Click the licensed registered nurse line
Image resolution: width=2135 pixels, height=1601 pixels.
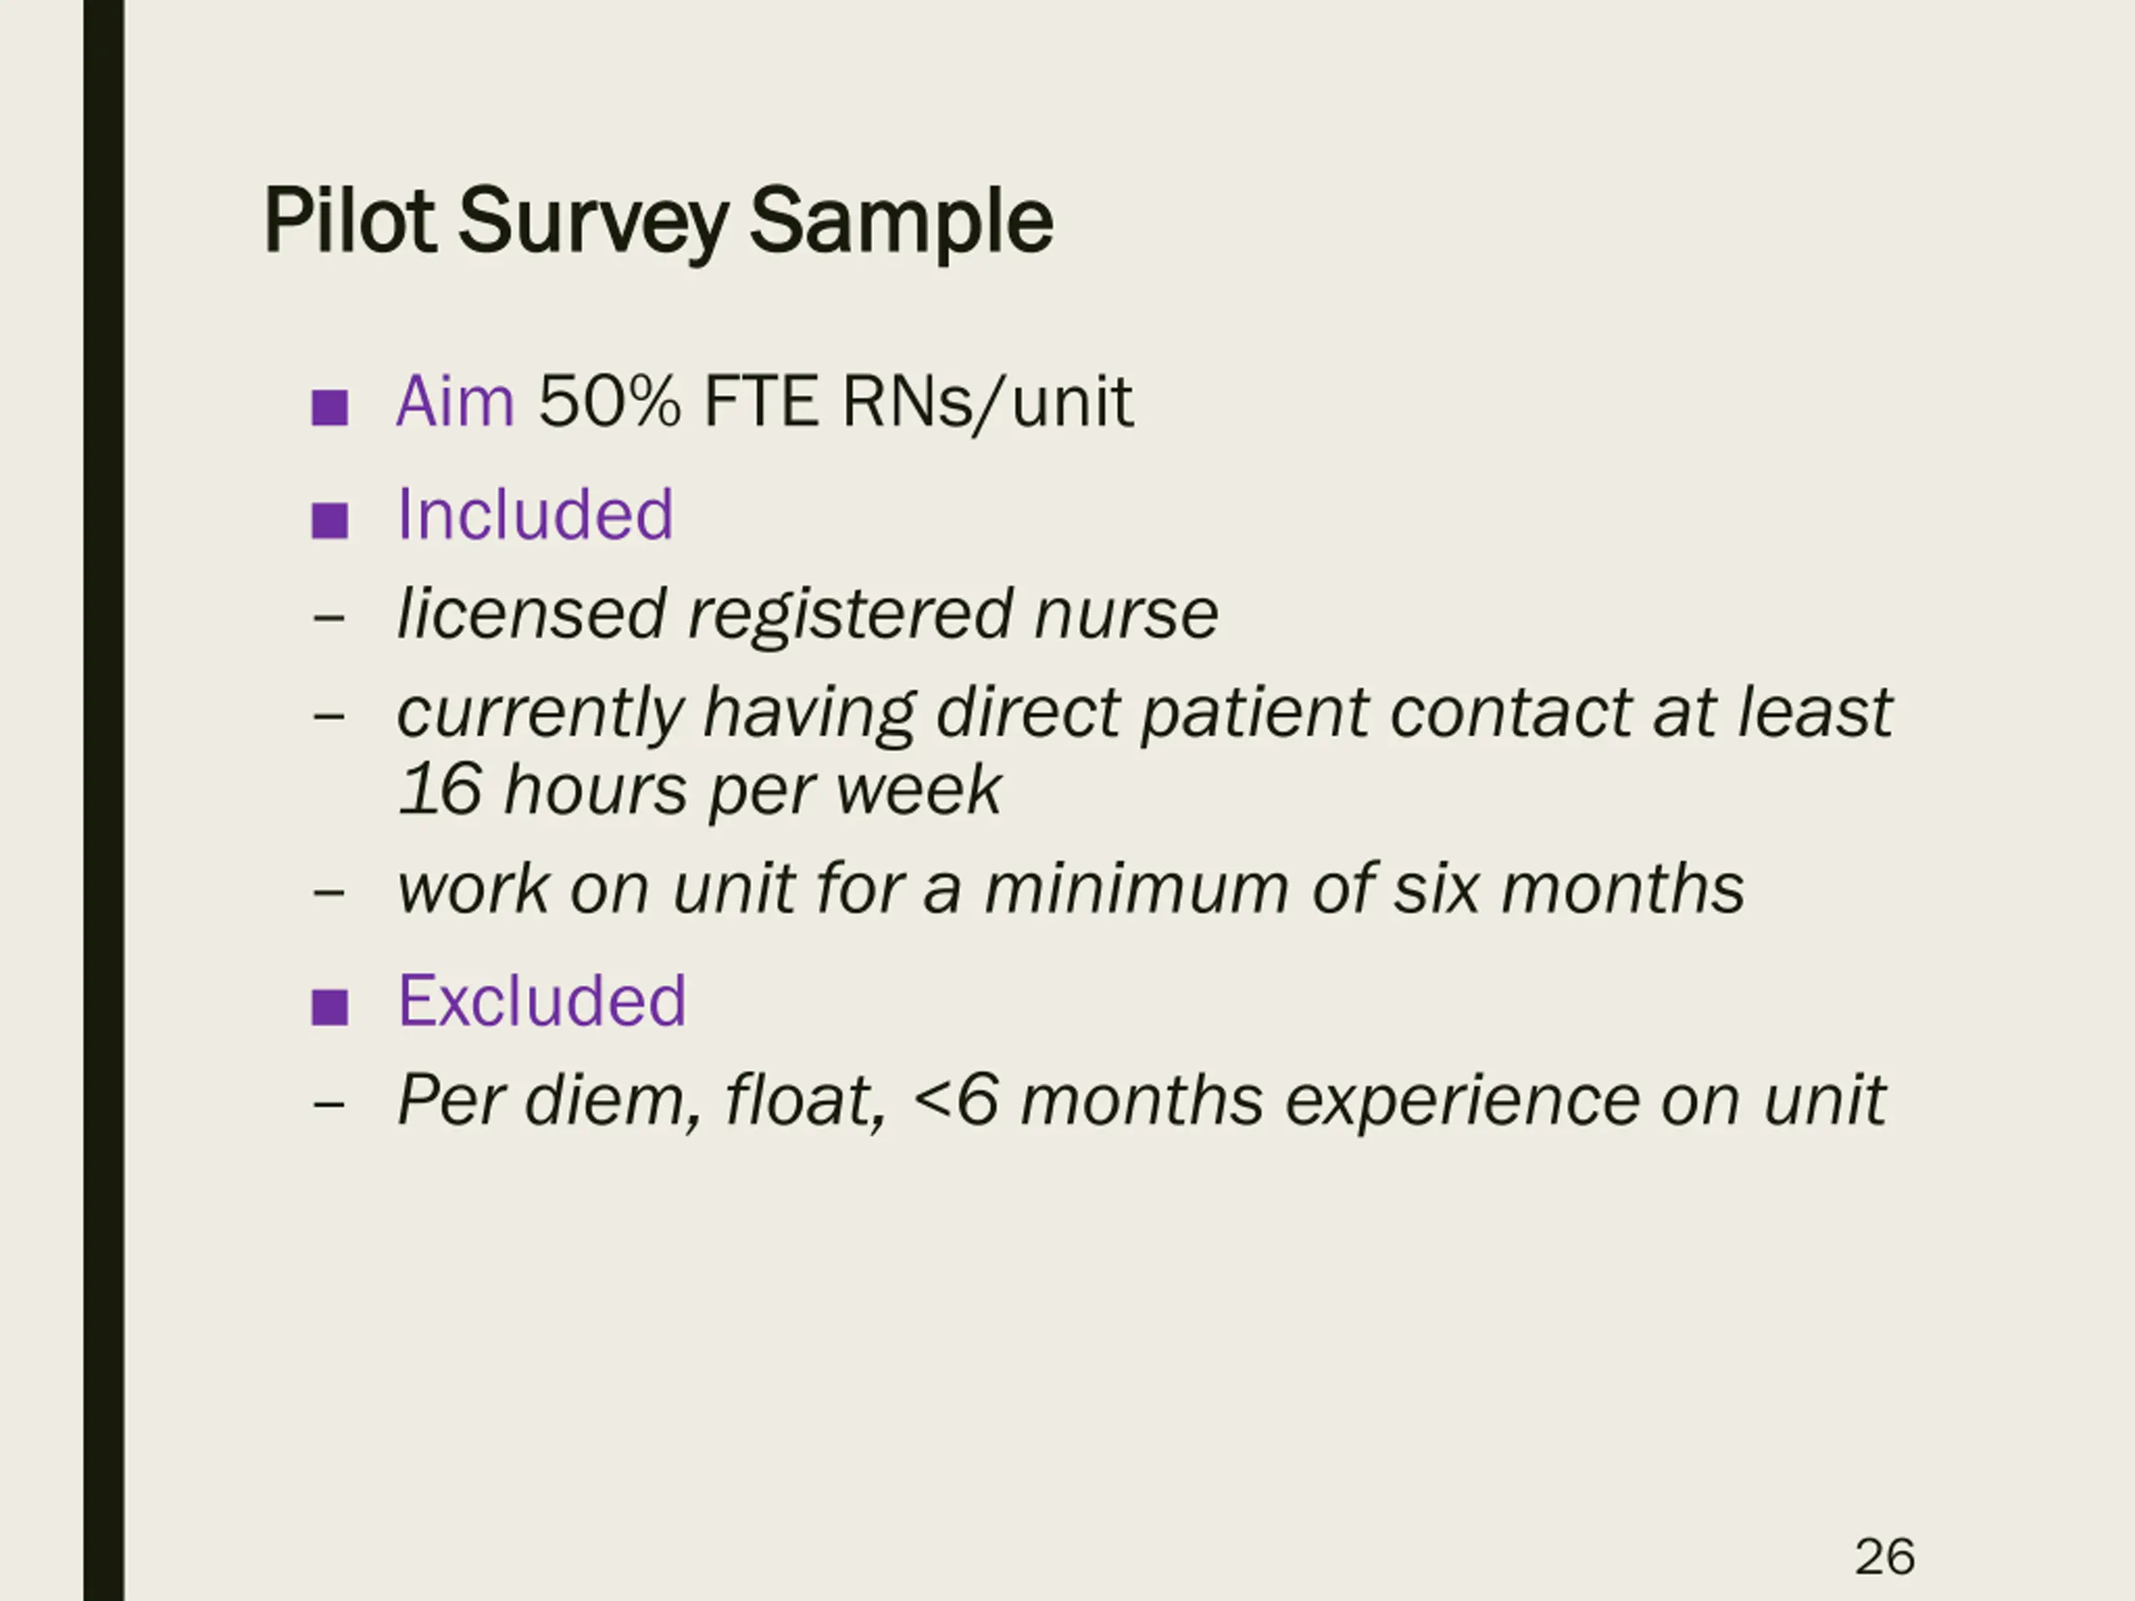click(x=807, y=614)
